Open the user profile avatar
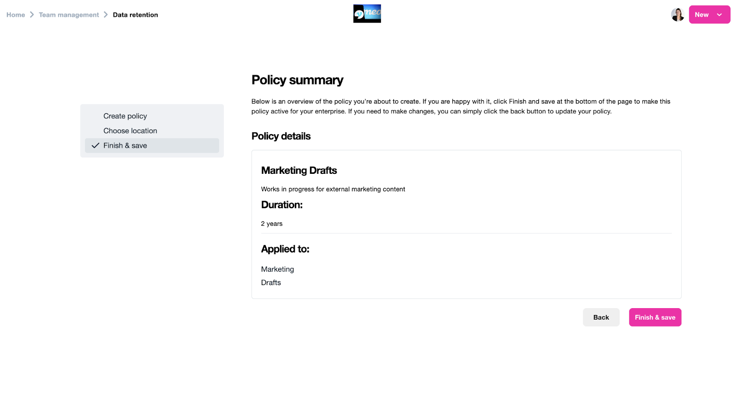737x395 pixels. coord(677,15)
